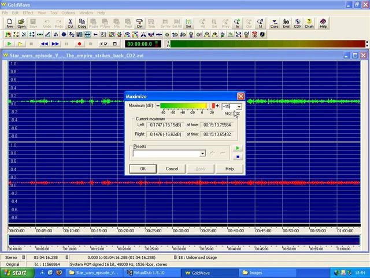Create a new file with New icon
Screen dimensions: 370x278
coord(10,23)
